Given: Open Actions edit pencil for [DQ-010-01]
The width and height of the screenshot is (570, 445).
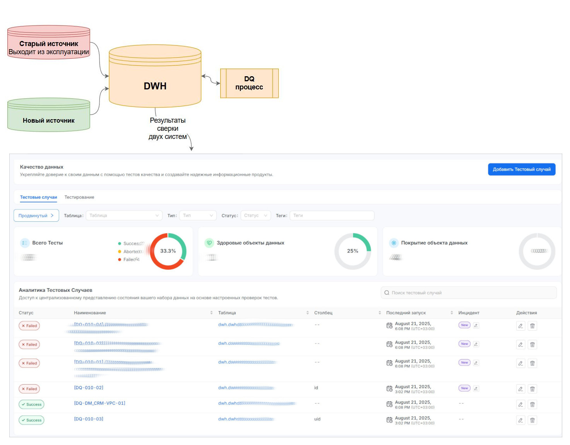Looking at the screenshot, I should [520, 363].
